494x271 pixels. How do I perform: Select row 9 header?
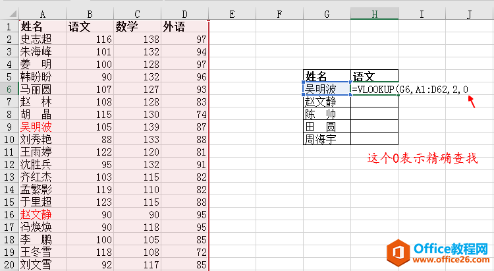point(9,127)
